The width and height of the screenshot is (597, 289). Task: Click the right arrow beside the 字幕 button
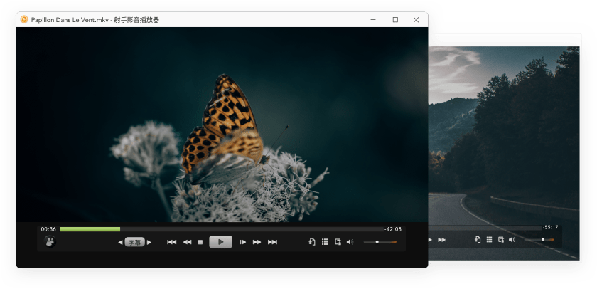(x=149, y=243)
